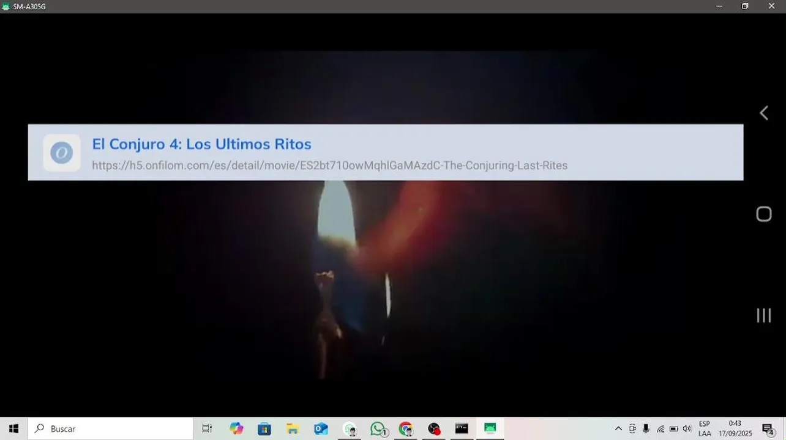Click the screen cast tray icon
The height and width of the screenshot is (440, 786).
coord(632,429)
